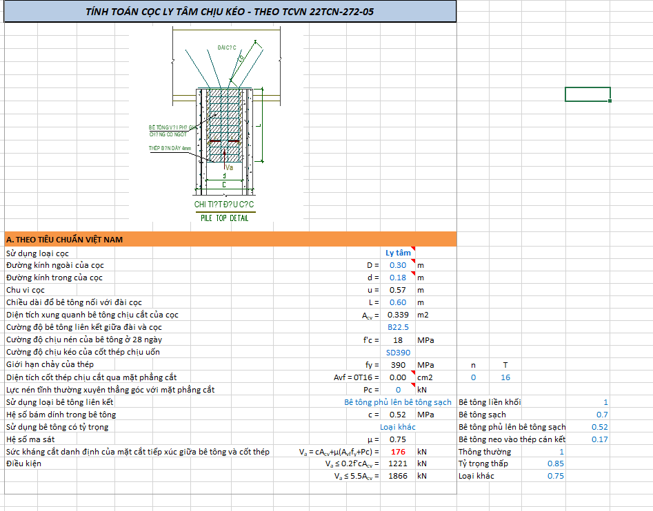Select the title cell 'TÍNH TOÁN CỌC LY TÂM CHỊU KÉO'
The height and width of the screenshot is (511, 653).
pyautogui.click(x=230, y=12)
